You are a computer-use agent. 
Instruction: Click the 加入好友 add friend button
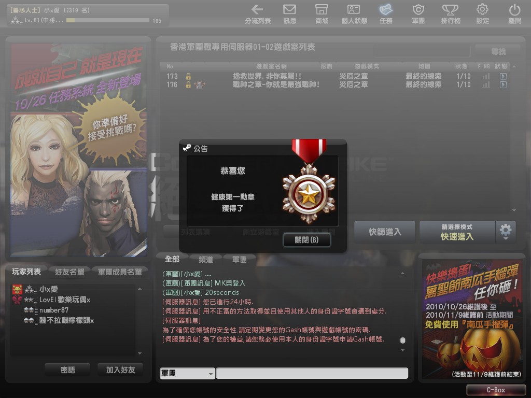pos(120,370)
